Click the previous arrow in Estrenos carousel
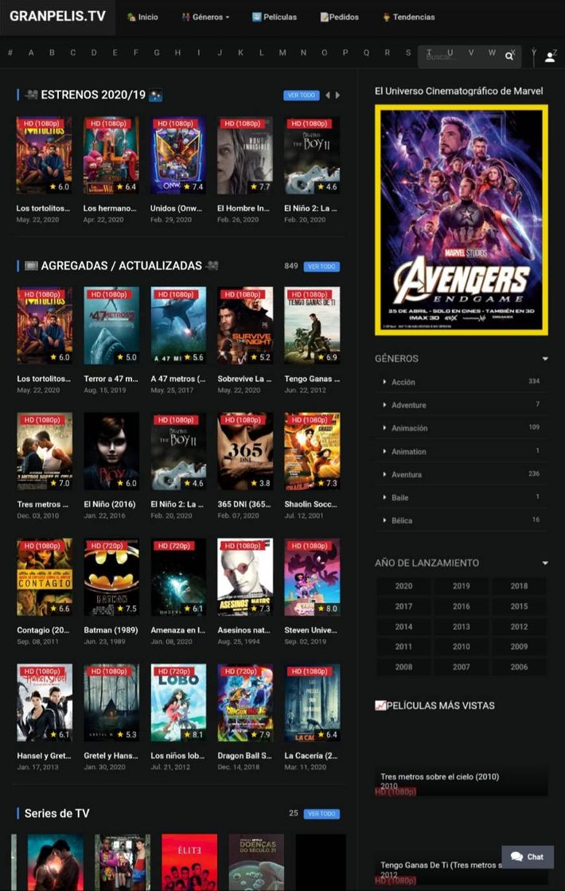This screenshot has width=565, height=891. tap(327, 95)
